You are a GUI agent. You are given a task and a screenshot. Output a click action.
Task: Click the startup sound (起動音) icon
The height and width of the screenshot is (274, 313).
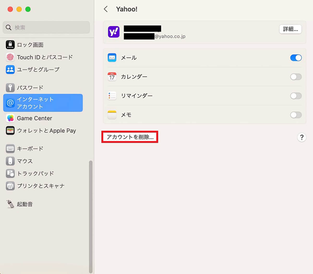click(10, 204)
